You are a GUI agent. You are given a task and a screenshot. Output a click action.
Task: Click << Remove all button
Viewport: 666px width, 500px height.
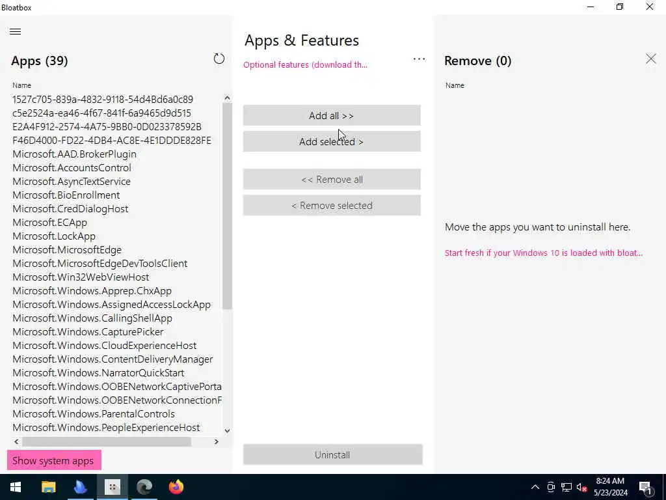[x=332, y=180]
